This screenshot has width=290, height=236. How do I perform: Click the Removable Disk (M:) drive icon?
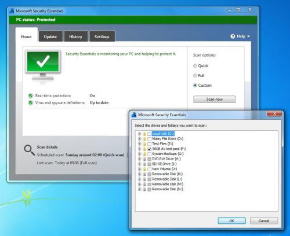[x=144, y=185]
